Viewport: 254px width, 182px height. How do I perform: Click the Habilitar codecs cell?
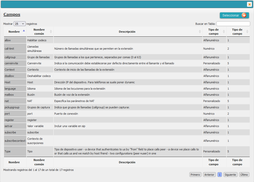click(40, 40)
